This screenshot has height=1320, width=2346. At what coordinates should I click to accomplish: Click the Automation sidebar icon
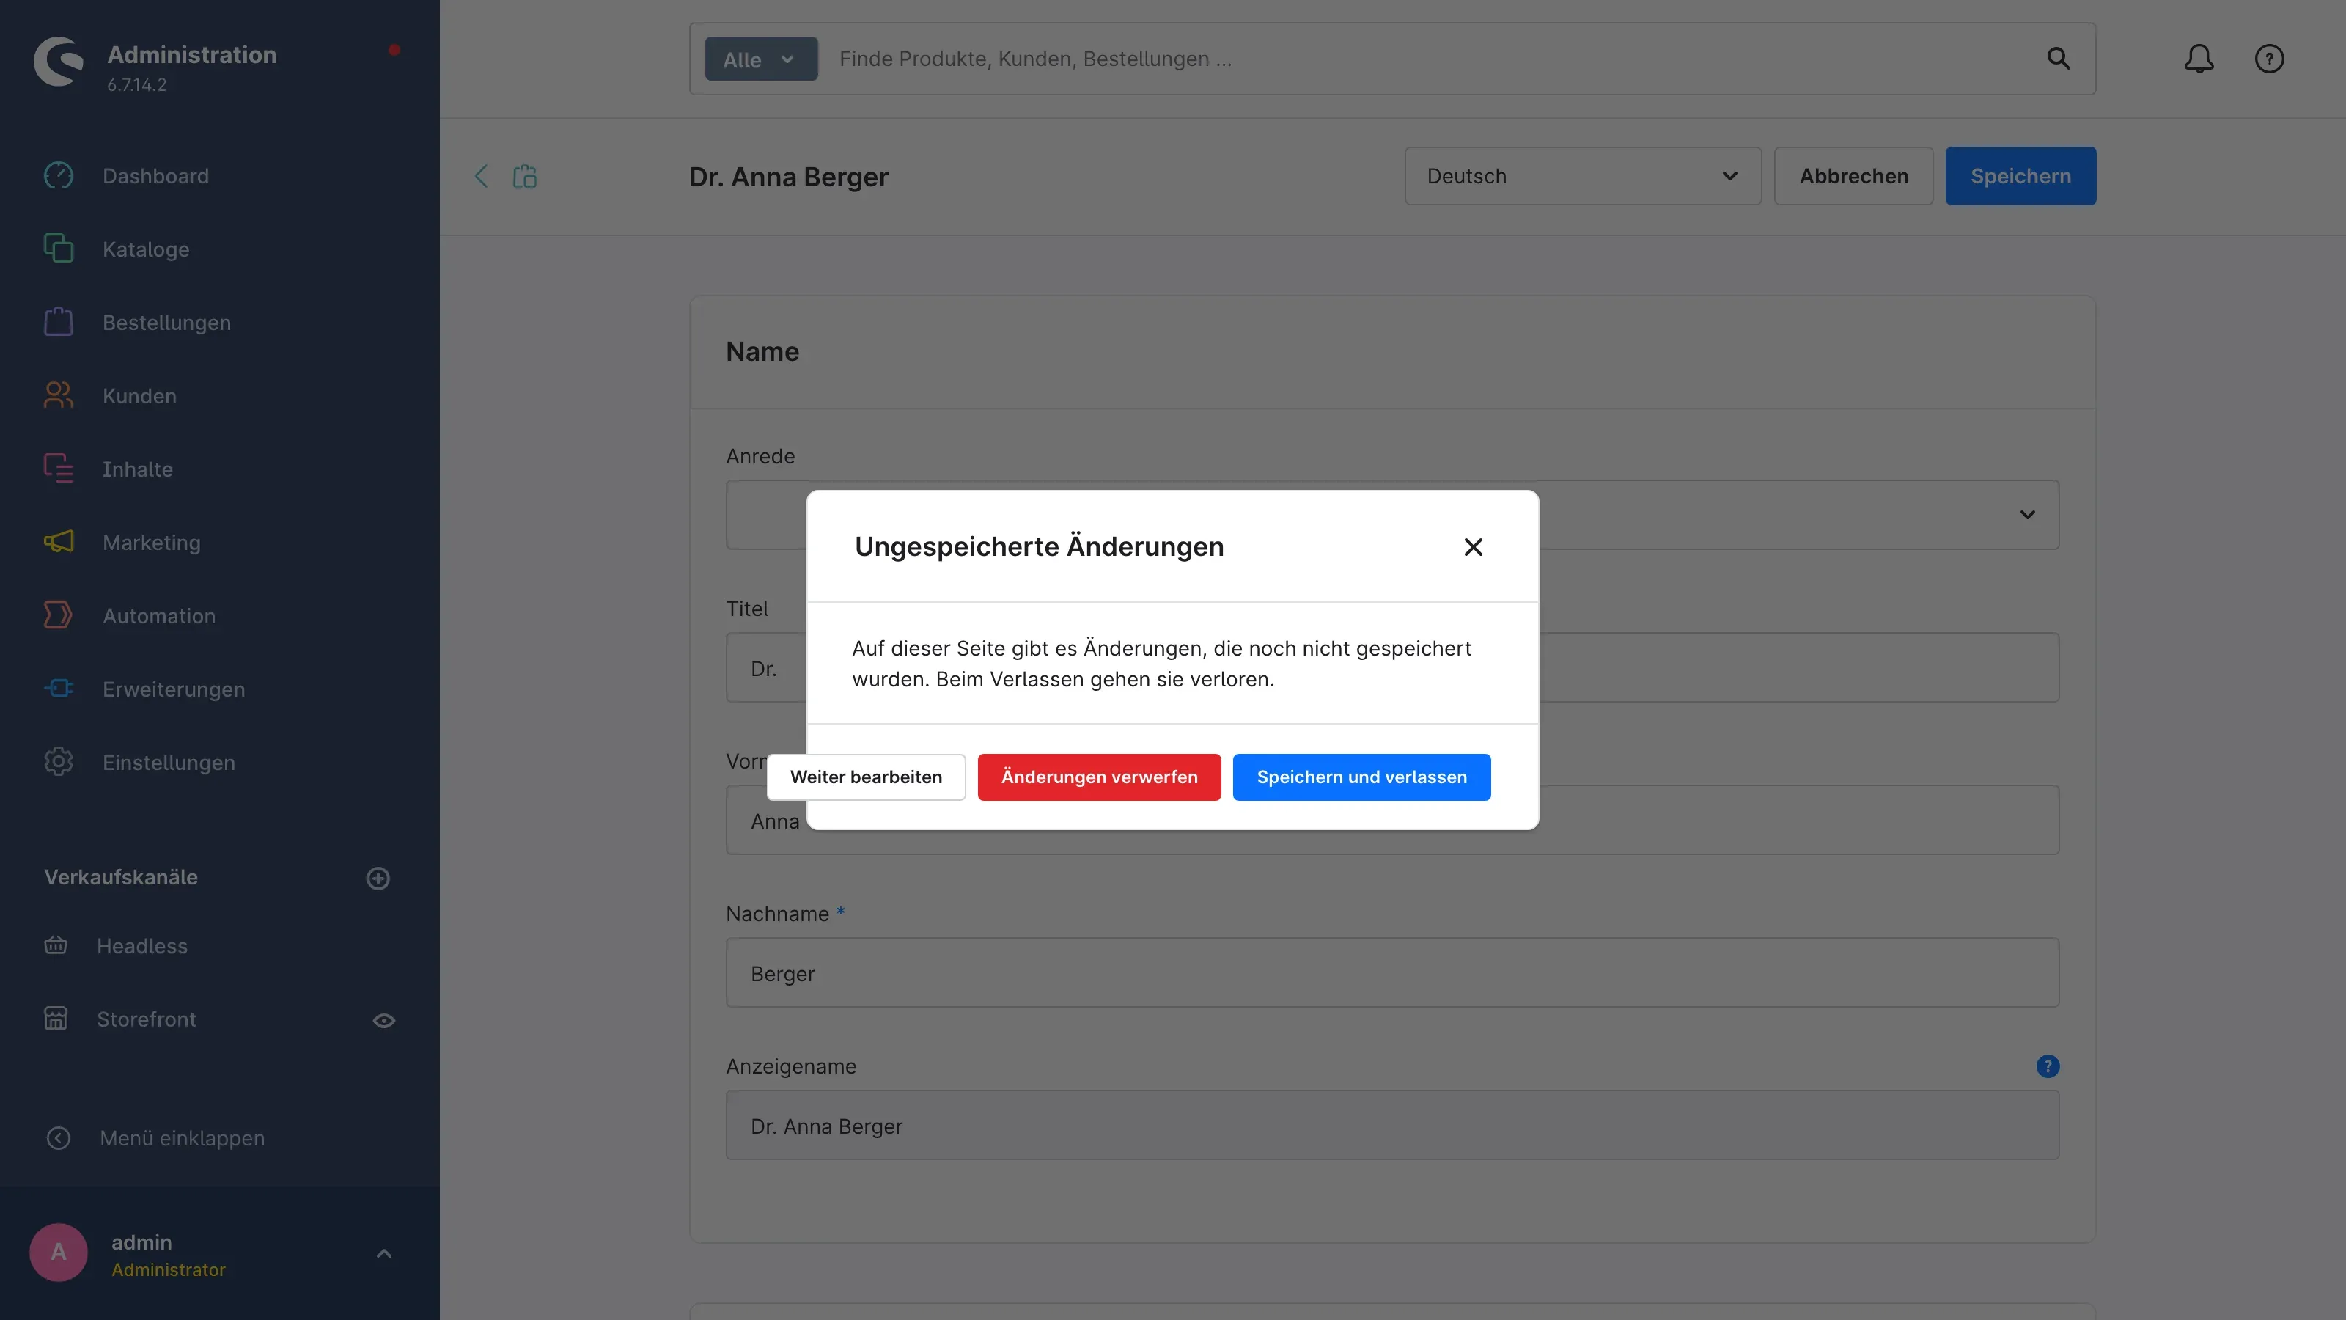59,615
